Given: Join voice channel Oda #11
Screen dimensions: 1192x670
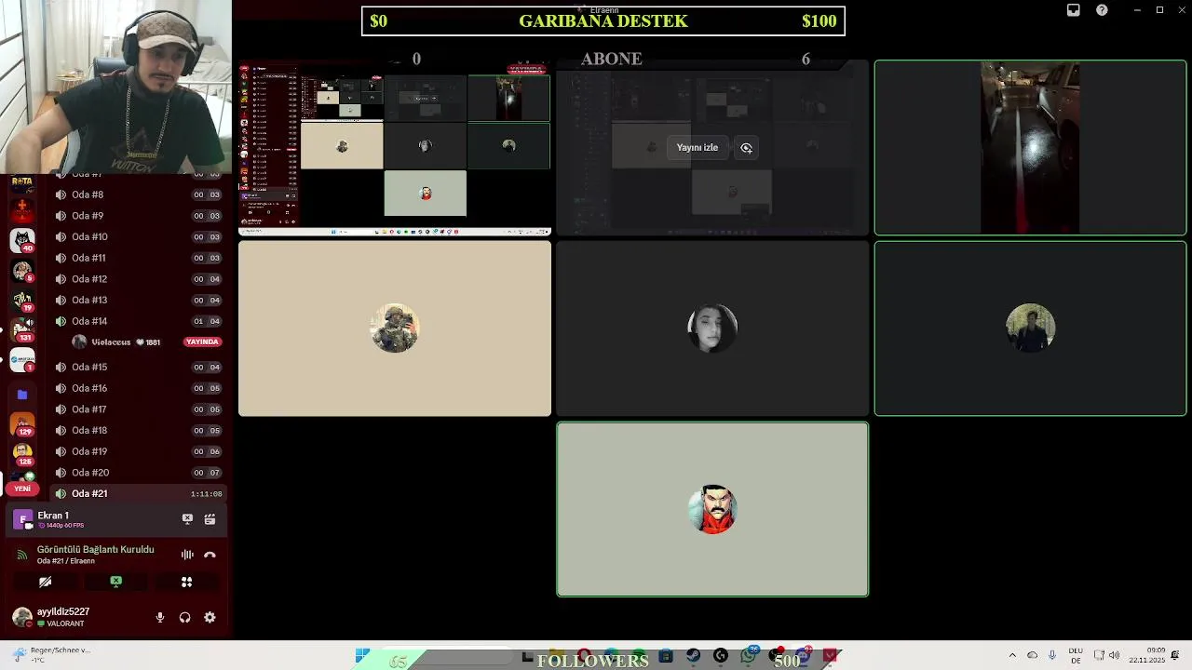Looking at the screenshot, I should [139, 258].
